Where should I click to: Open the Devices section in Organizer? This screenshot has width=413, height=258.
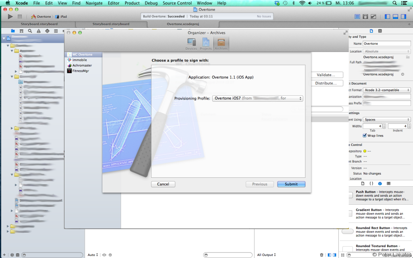pyautogui.click(x=191, y=44)
